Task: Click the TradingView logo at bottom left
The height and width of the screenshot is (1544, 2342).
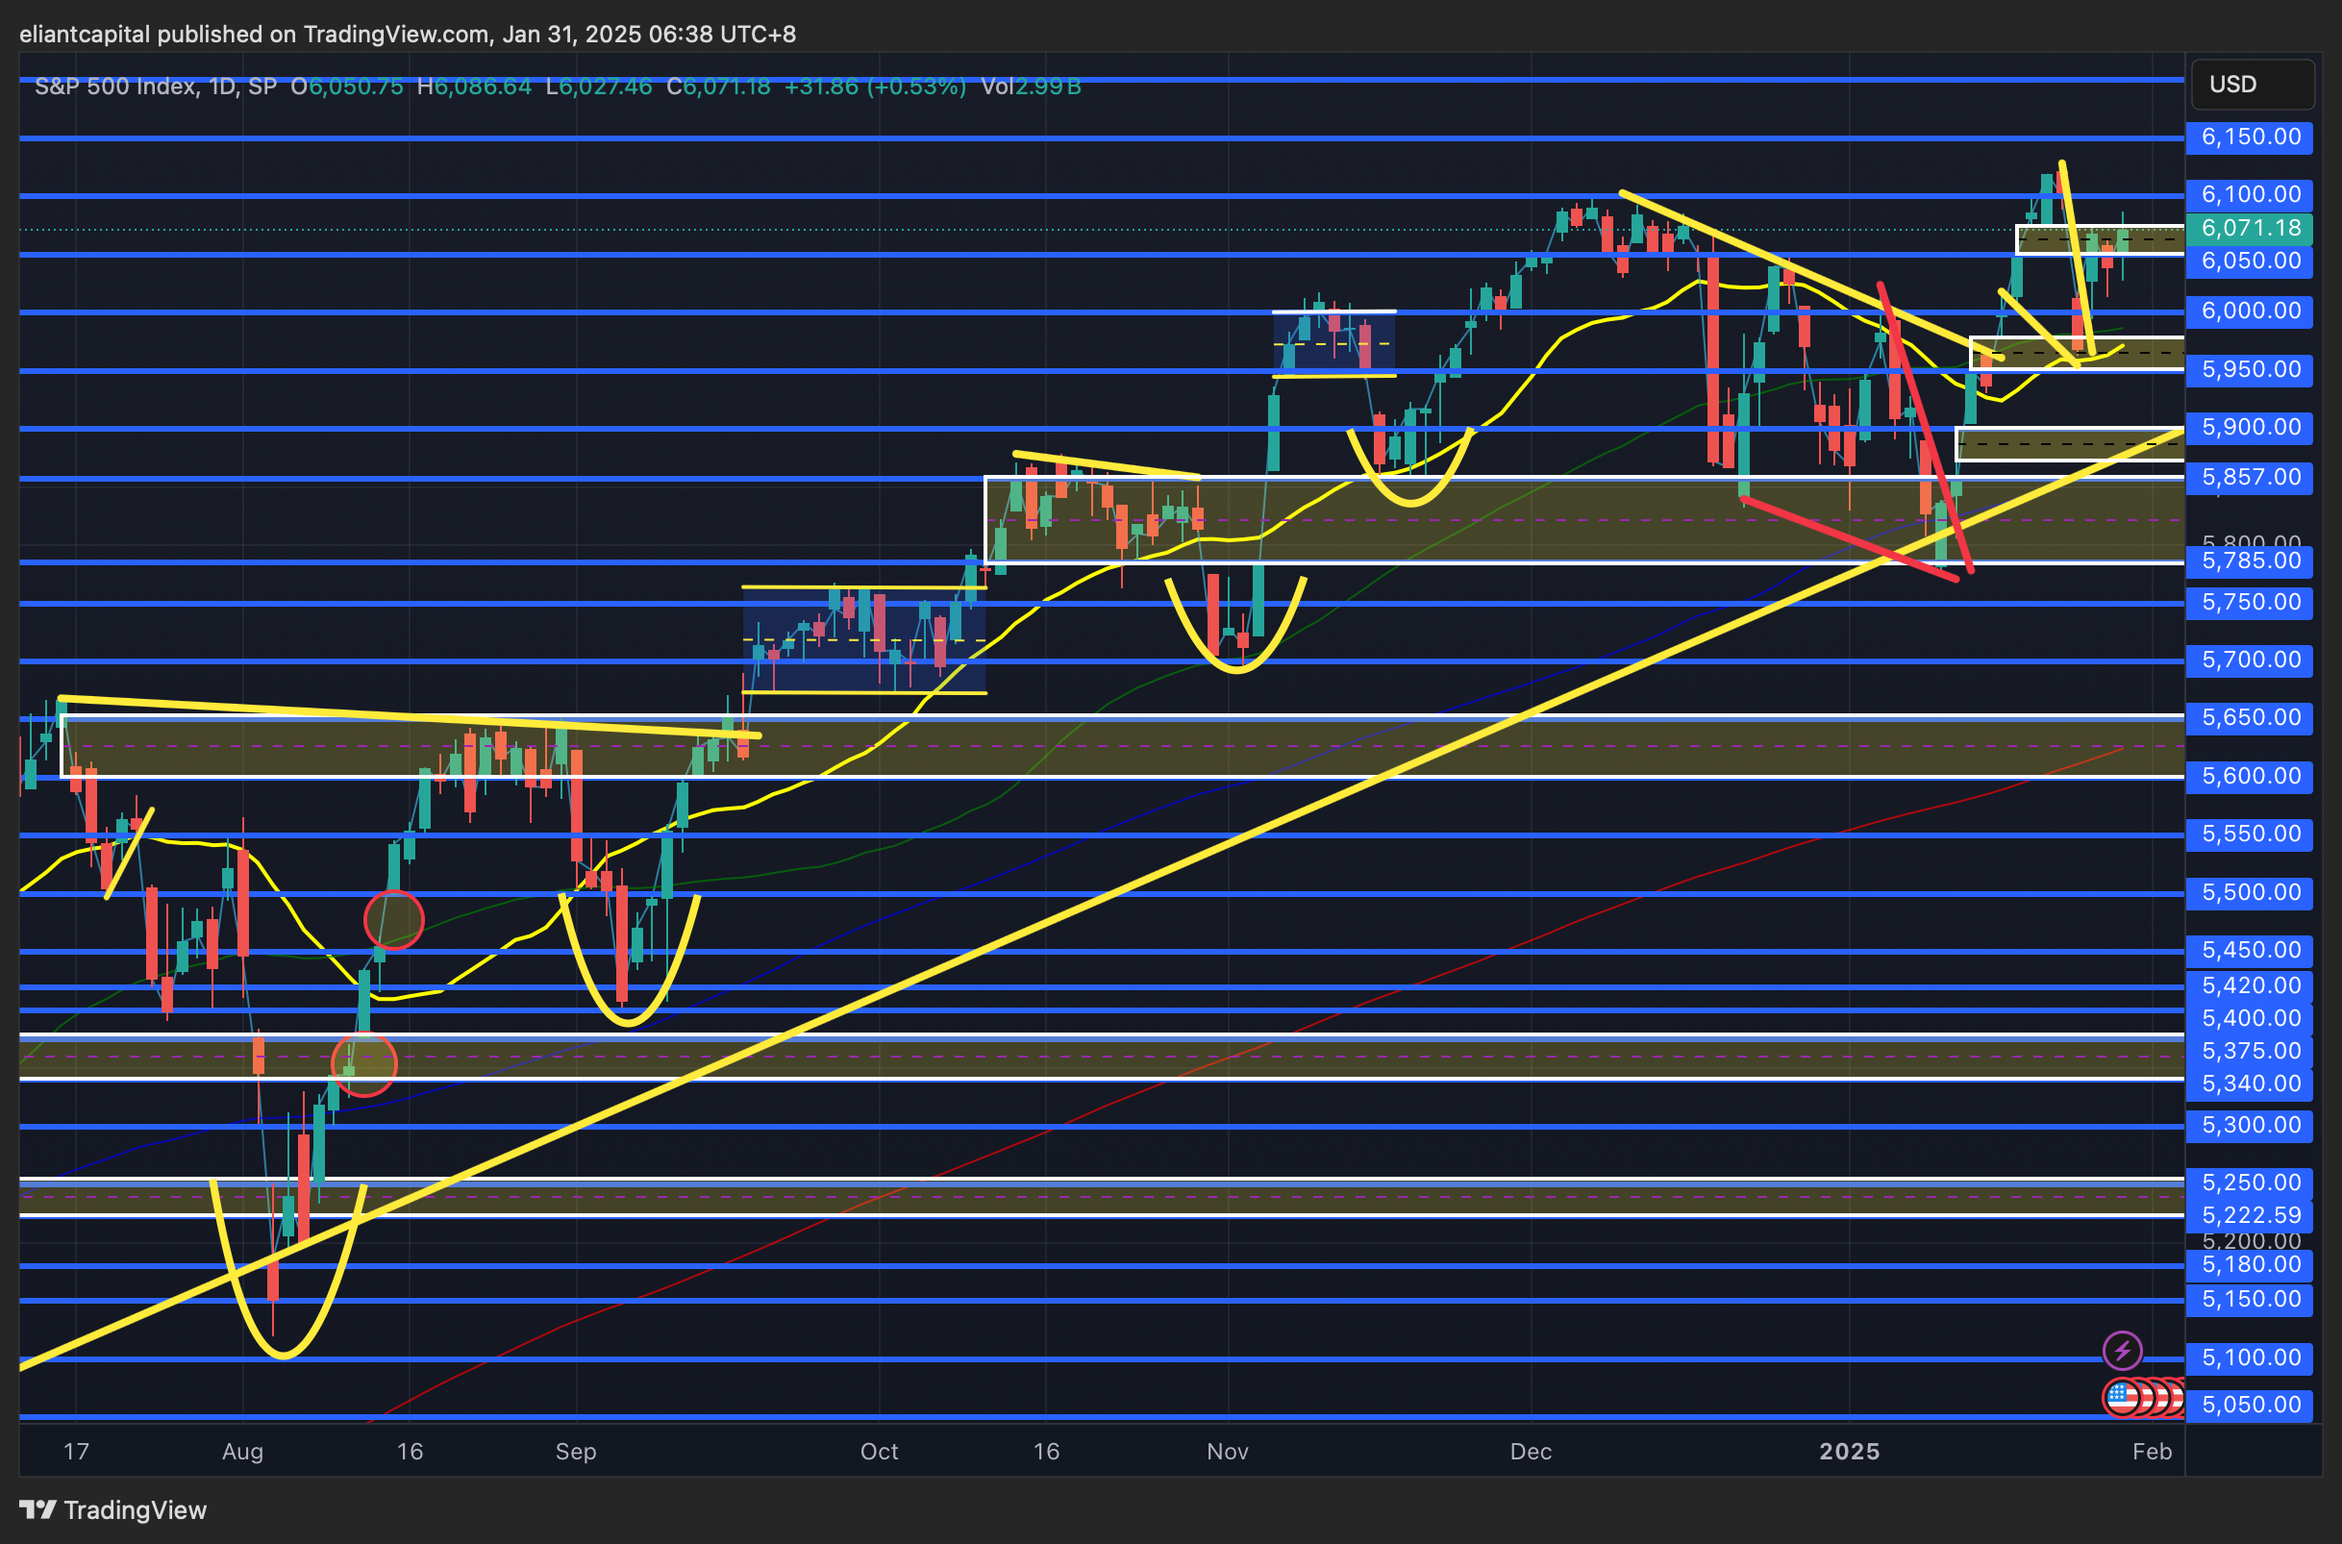Action: point(113,1509)
